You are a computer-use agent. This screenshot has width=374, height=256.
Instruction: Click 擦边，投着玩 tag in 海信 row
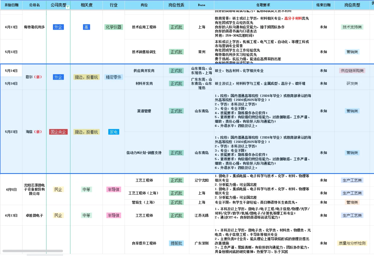coord(86,132)
